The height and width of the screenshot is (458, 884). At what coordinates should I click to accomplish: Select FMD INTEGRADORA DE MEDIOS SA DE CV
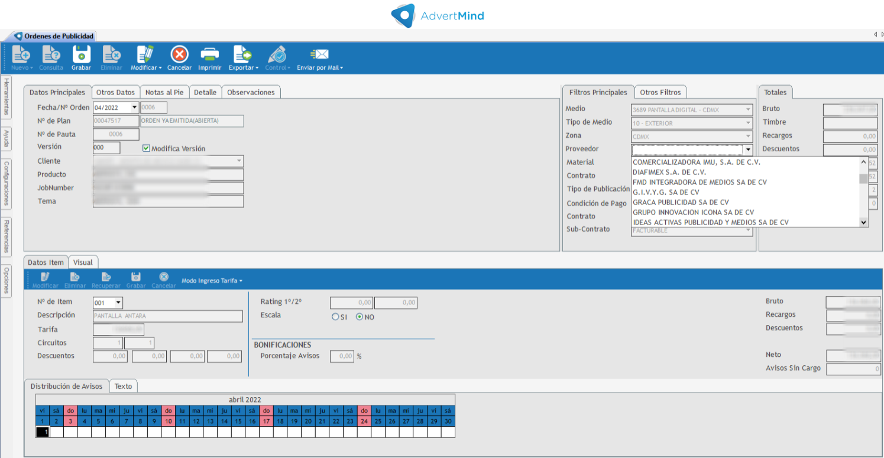745,182
